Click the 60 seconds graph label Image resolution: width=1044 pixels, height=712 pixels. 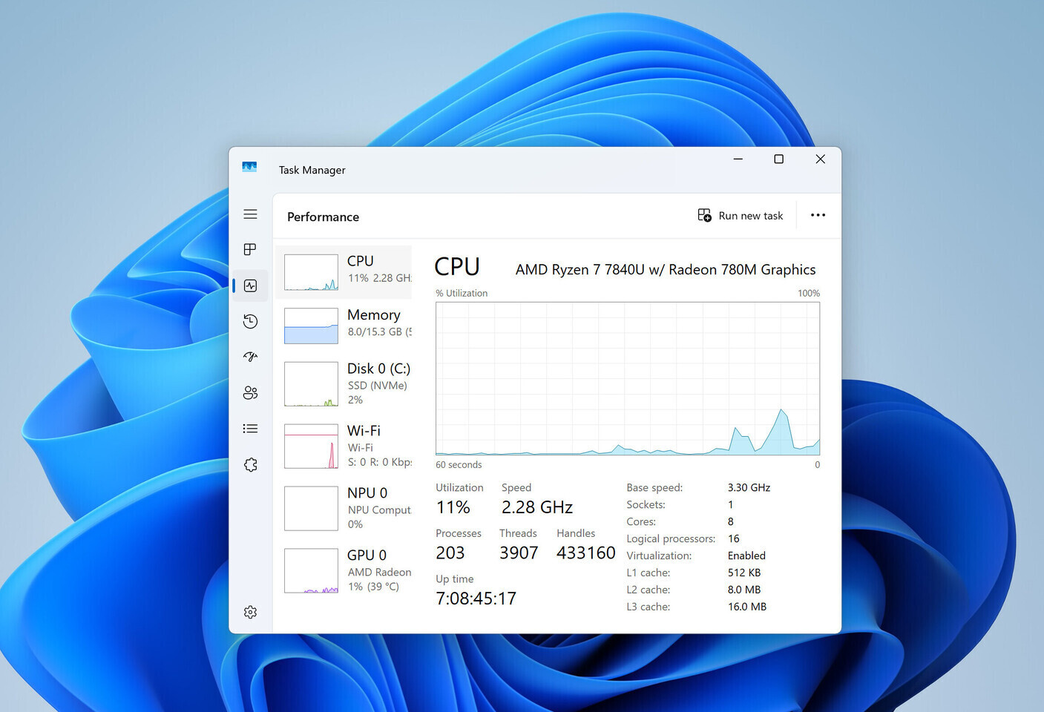[459, 464]
